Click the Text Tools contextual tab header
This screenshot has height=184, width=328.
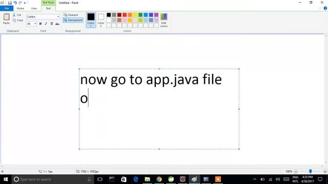point(48,3)
